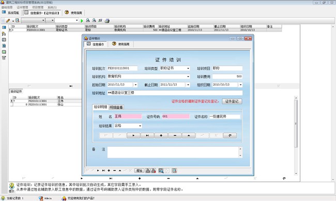Screen dimensions: 336x201
Task: Click the large minus button in 培训明细 panel
Action: pyautogui.click(x=175, y=136)
